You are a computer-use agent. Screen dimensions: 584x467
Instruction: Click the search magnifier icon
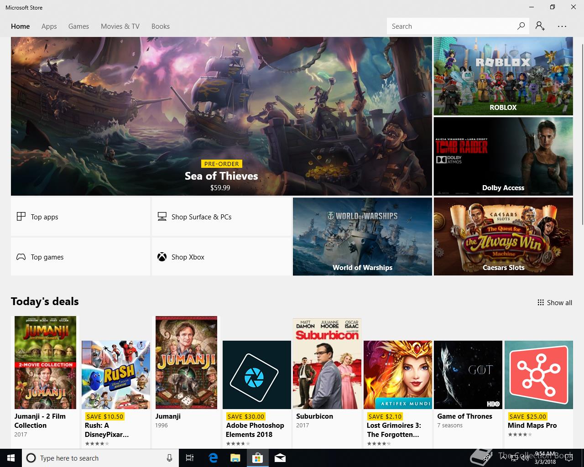pos(521,26)
